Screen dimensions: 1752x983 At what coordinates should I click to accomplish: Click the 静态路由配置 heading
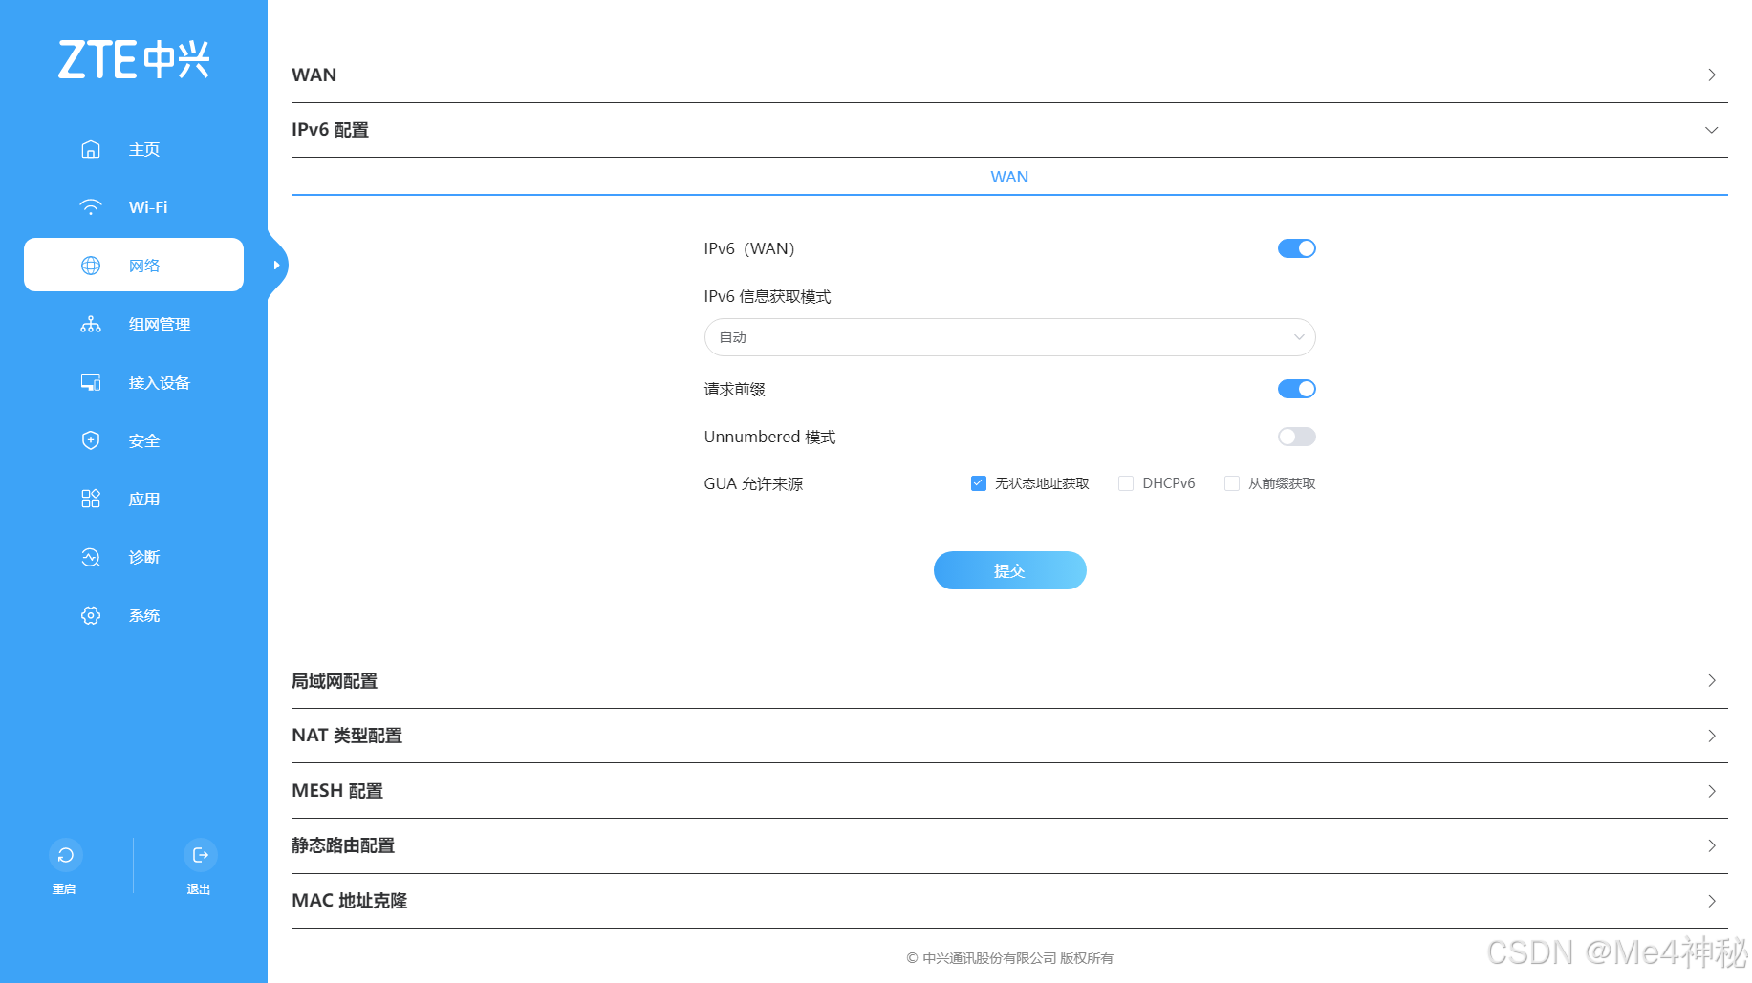(343, 845)
